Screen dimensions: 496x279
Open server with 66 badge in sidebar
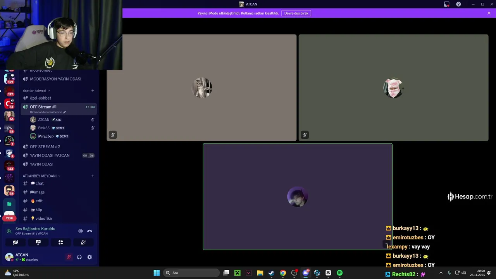(9, 116)
